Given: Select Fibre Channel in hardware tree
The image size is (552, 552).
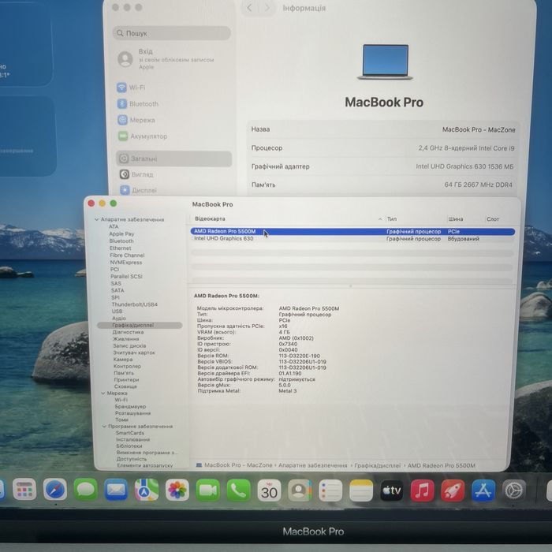Looking at the screenshot, I should coord(127,255).
